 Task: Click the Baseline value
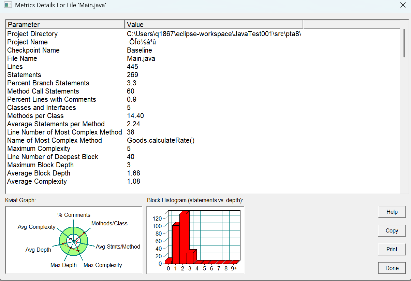[x=140, y=50]
